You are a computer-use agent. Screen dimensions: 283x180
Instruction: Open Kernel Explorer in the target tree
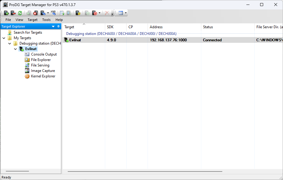pyautogui.click(x=43, y=76)
